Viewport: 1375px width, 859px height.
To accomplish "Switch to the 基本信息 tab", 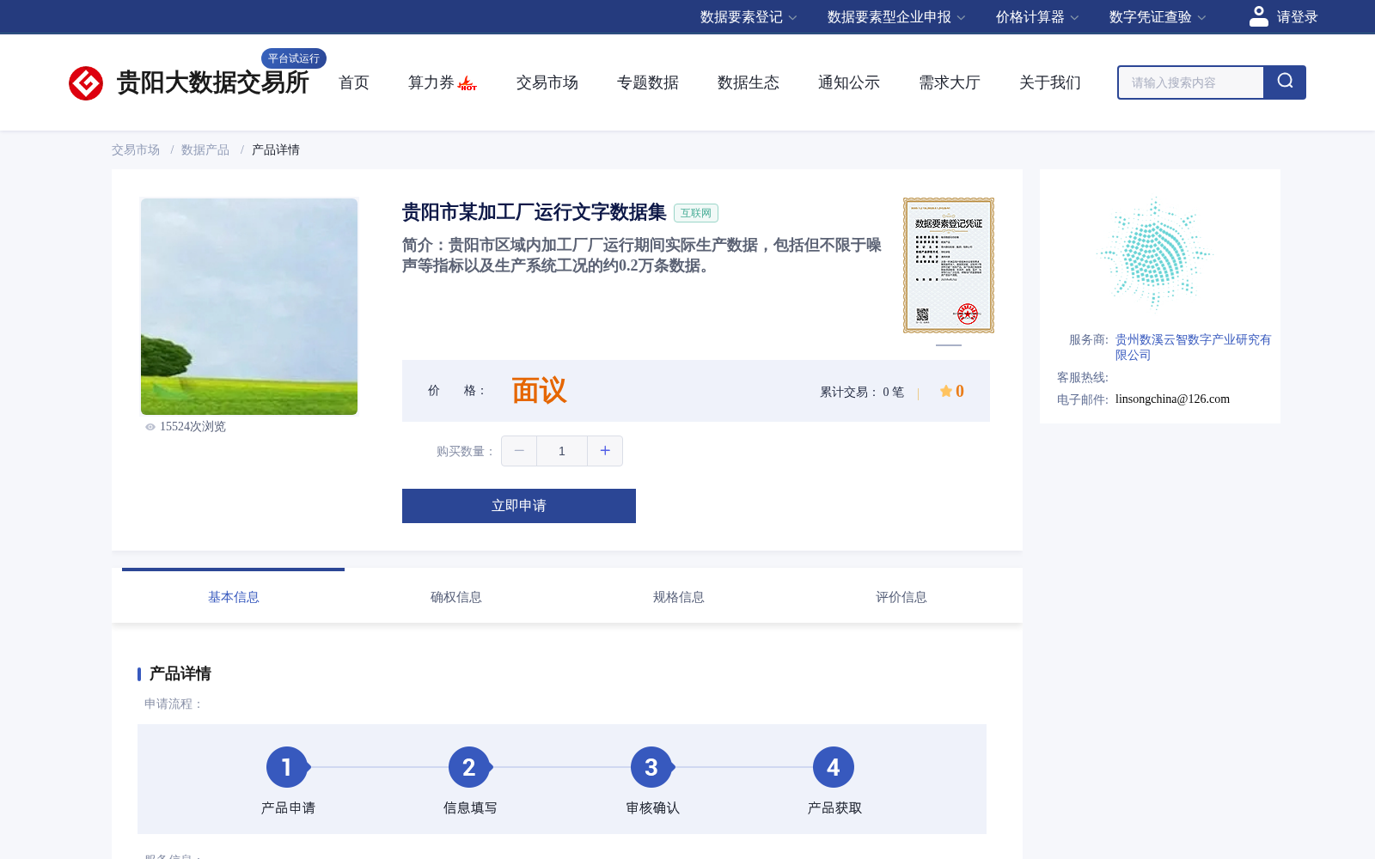I will coord(234,597).
